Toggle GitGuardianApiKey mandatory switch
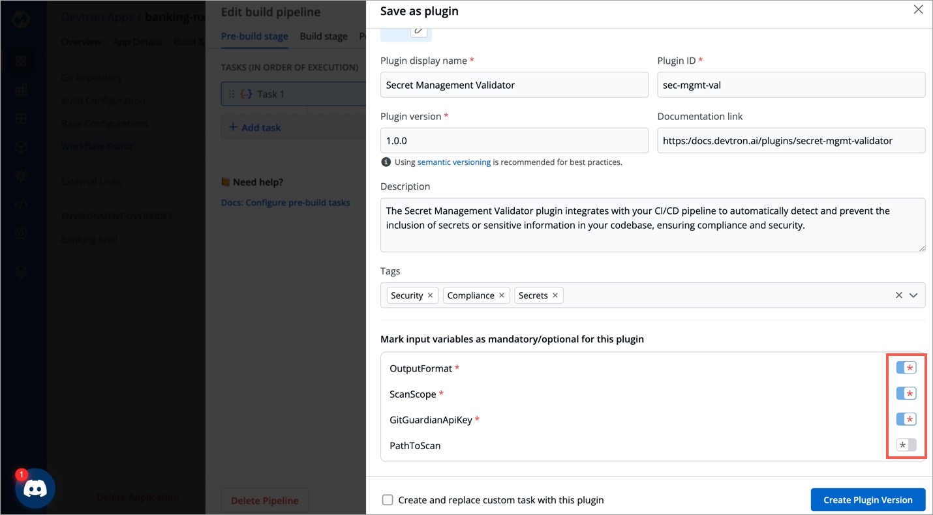The image size is (933, 515). click(x=906, y=419)
